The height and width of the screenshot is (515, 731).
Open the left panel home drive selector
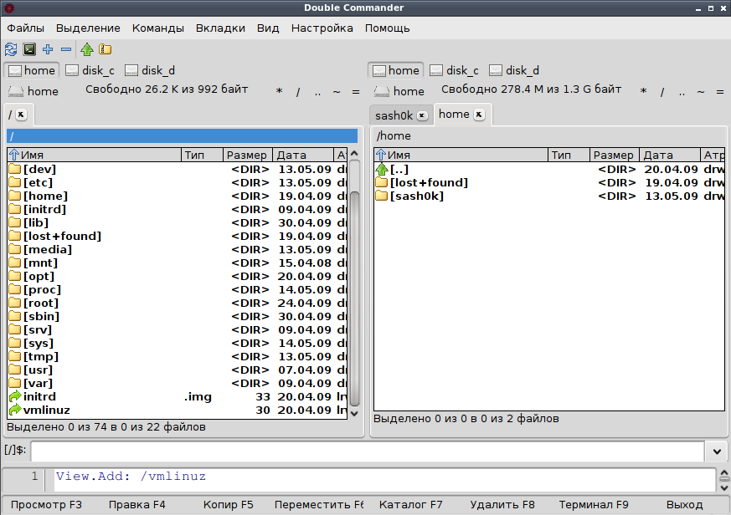point(33,91)
